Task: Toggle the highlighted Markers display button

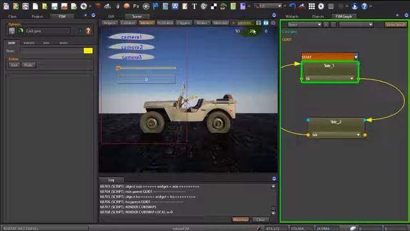Action: [x=147, y=23]
